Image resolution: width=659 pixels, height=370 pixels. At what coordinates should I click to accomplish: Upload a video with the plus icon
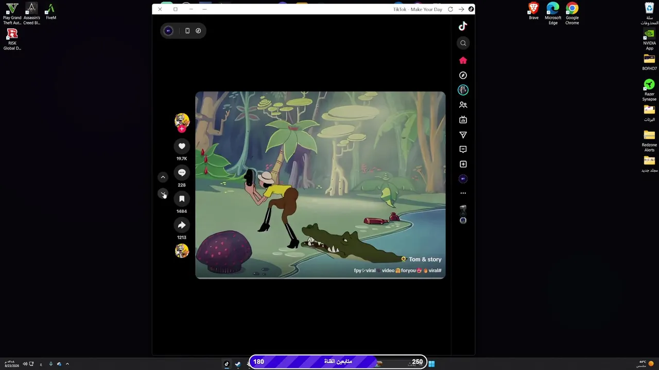point(463,164)
